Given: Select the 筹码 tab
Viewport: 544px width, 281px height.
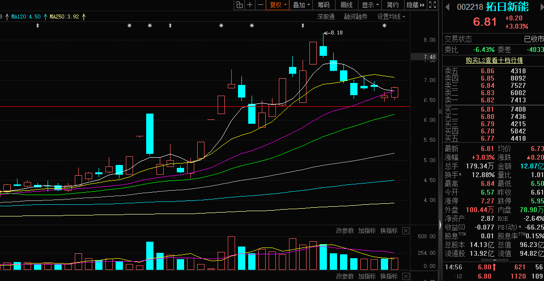Looking at the screenshot, I should (x=323, y=5).
